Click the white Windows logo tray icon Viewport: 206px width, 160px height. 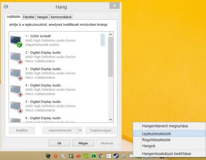tap(108, 156)
